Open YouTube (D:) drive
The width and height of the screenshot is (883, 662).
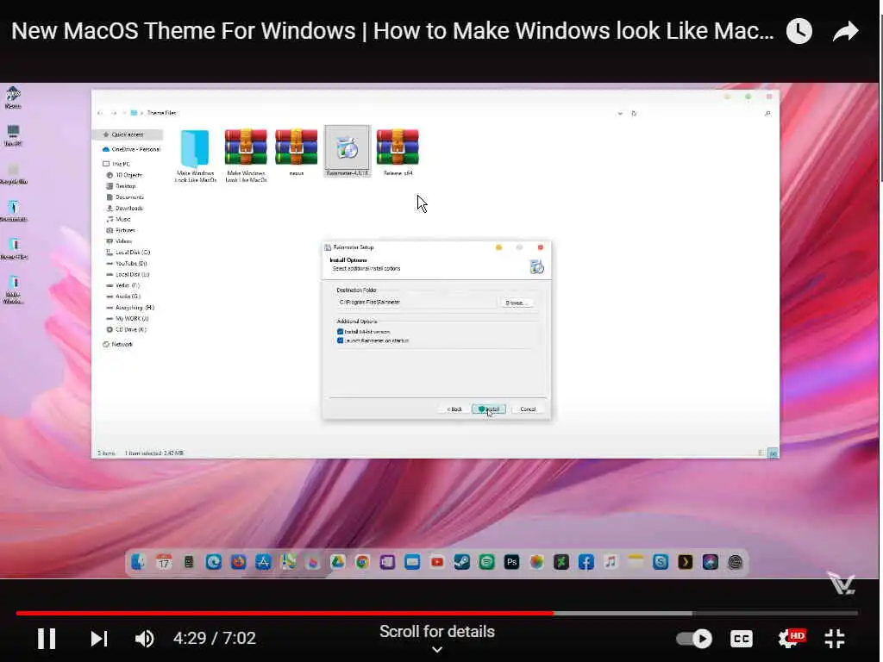(127, 264)
